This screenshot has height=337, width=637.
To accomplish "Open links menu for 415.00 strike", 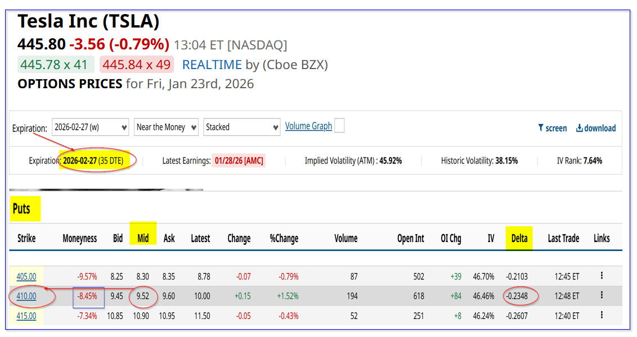I will 602,315.
